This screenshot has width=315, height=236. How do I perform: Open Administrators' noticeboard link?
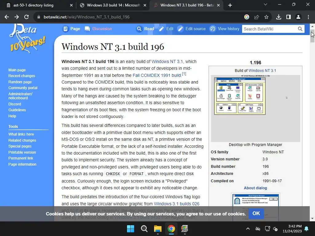pos(20,96)
